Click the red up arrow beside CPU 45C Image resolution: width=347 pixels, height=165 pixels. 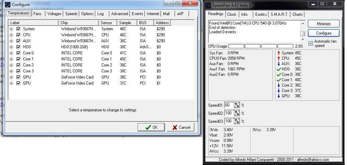279,58
